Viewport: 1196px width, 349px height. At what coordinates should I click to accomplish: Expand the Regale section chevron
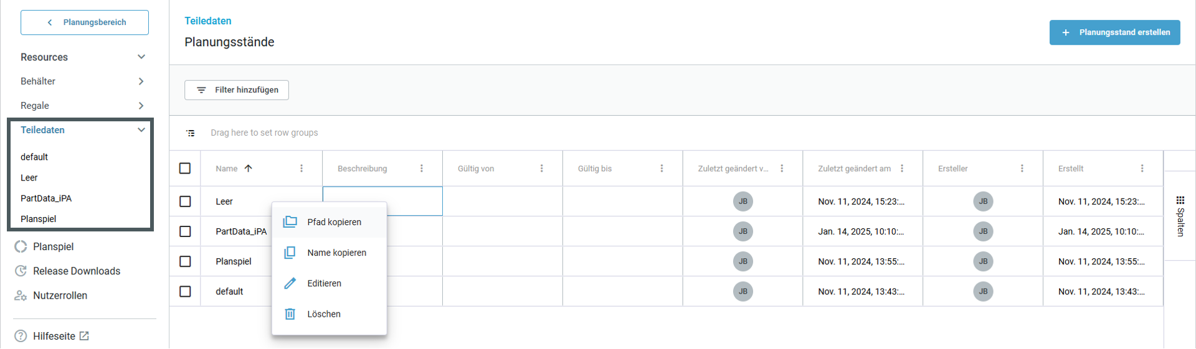141,106
